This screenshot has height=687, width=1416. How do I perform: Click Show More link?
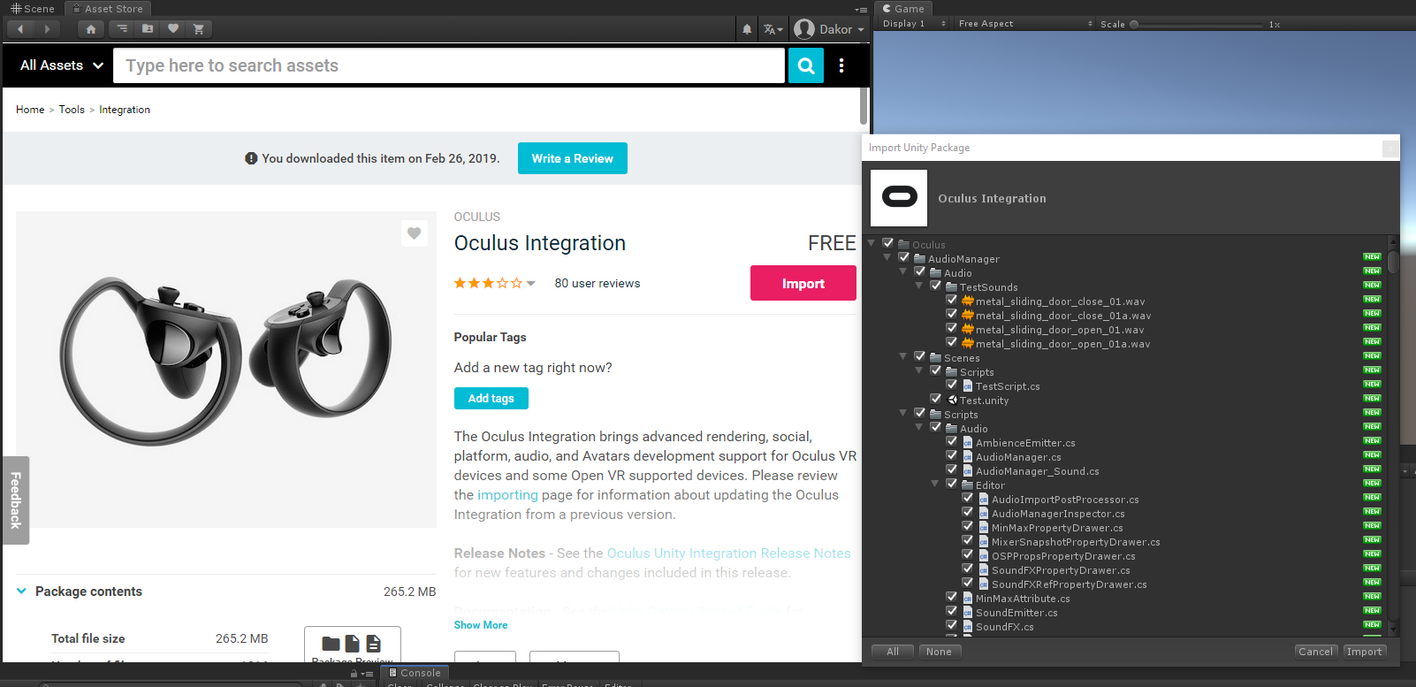481,625
